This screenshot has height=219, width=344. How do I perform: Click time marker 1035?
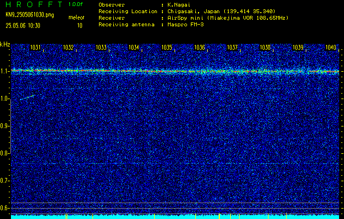[167, 47]
